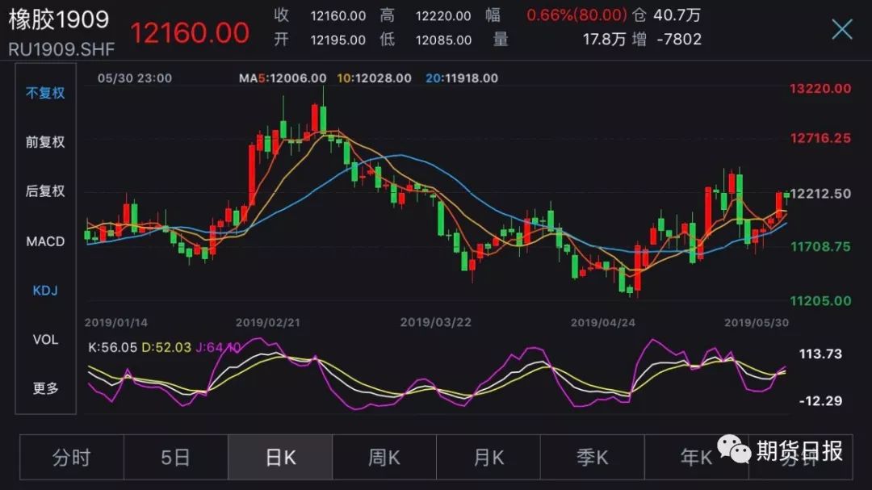
Task: Click the 2019/05/30 date axis label
Action: click(757, 322)
